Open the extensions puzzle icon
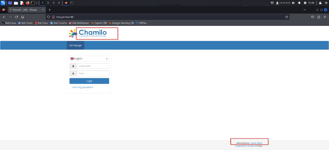The image size is (329, 150). pyautogui.click(x=319, y=17)
